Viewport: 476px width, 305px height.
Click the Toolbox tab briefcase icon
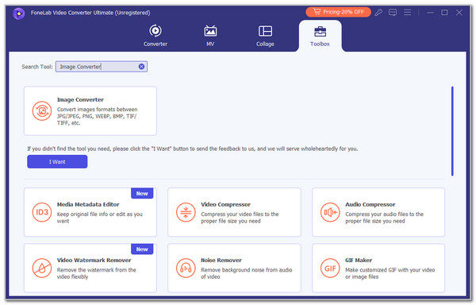coord(320,31)
